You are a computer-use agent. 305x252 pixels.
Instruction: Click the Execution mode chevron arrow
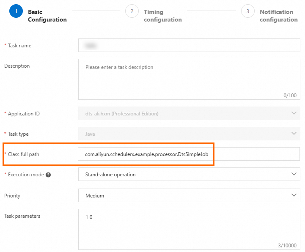(x=294, y=174)
